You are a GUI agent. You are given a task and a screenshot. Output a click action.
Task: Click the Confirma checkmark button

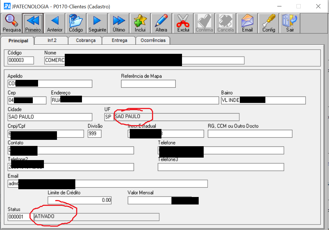tap(204, 23)
